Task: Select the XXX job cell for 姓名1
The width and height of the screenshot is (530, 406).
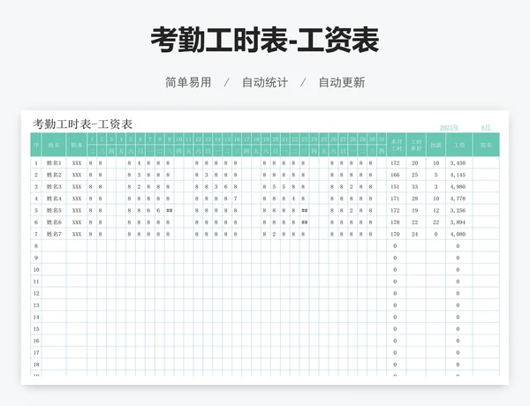Action: tap(77, 163)
